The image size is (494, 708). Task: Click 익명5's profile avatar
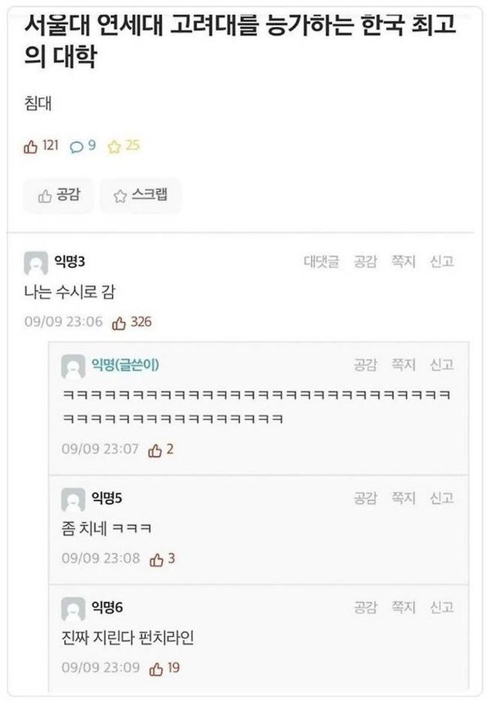73,500
